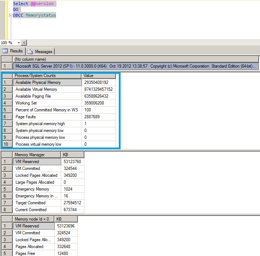Select the Available Physical Memory cell

pos(47,82)
